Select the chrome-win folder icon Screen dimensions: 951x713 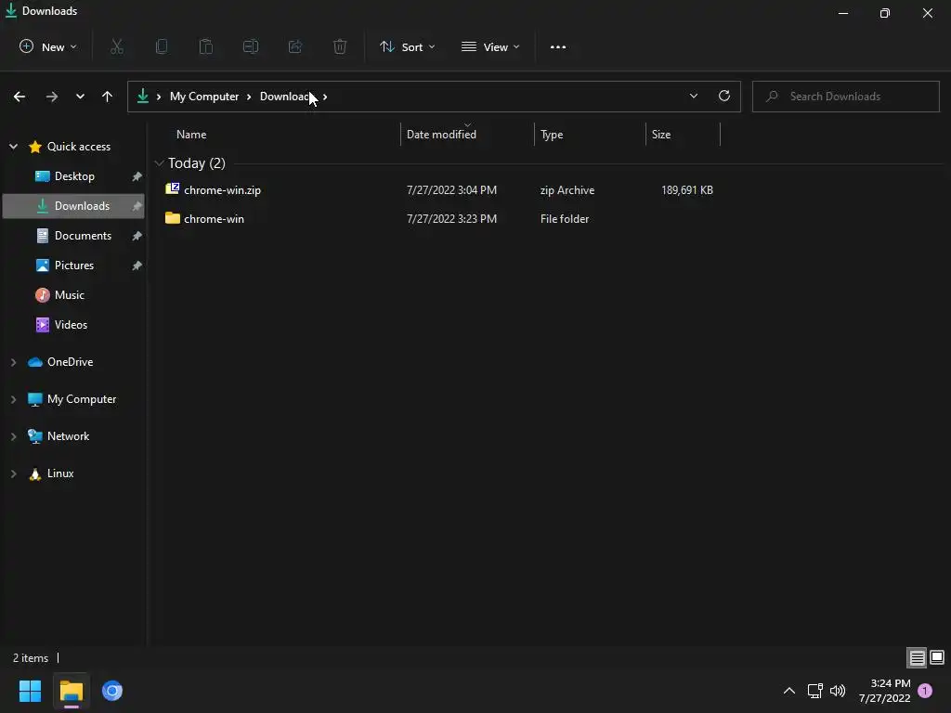pos(172,218)
